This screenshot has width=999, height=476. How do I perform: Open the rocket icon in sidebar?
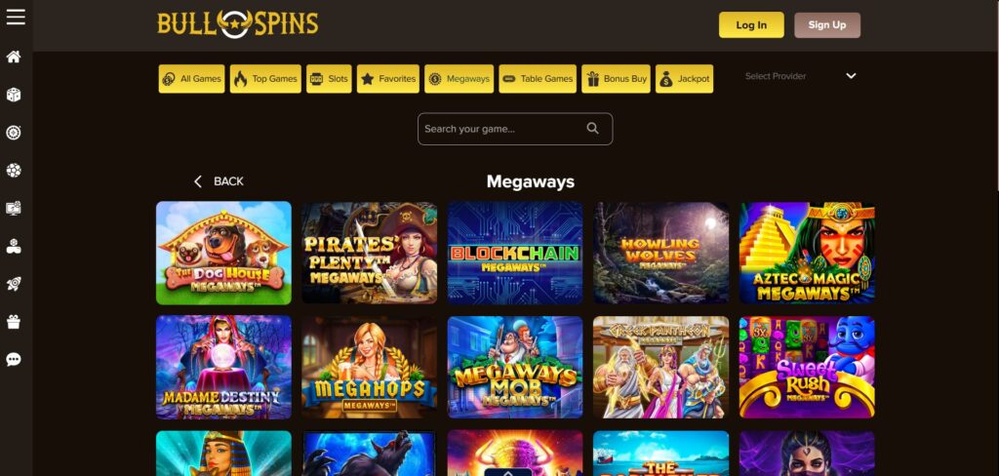pyautogui.click(x=14, y=284)
